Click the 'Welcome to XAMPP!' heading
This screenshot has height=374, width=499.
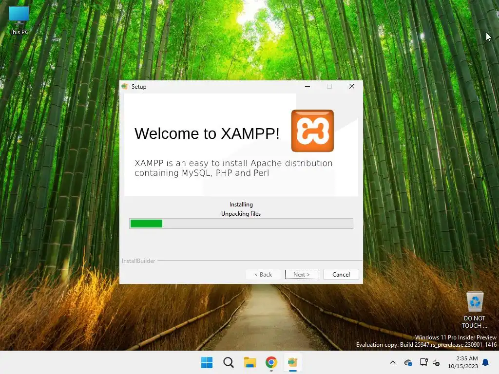pyautogui.click(x=207, y=133)
